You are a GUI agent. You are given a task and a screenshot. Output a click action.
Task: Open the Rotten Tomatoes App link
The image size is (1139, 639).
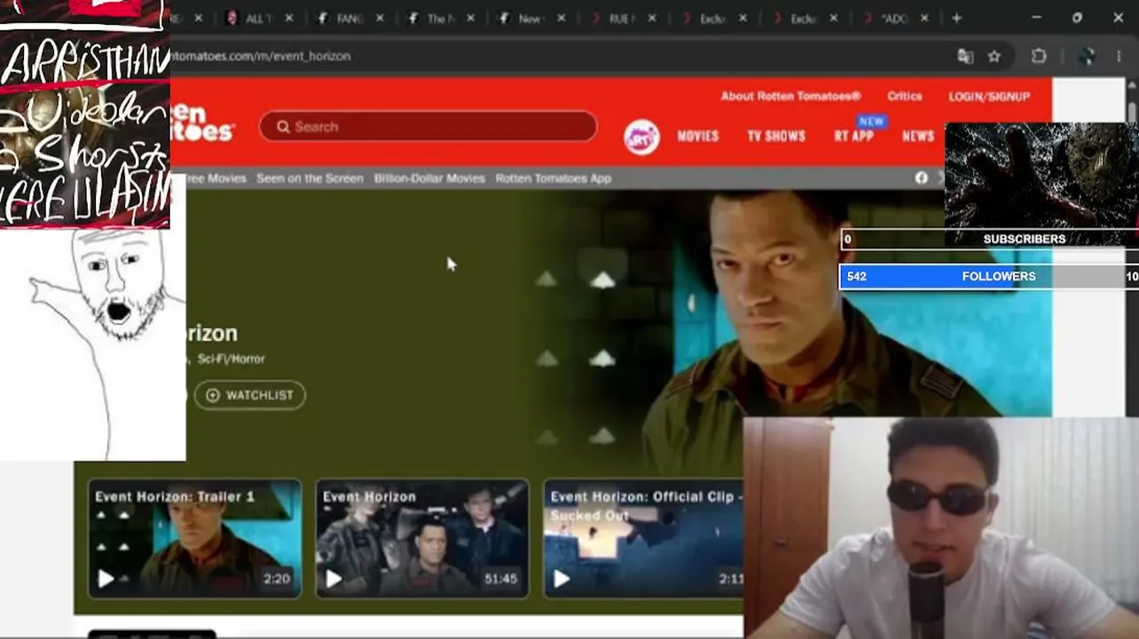(554, 178)
